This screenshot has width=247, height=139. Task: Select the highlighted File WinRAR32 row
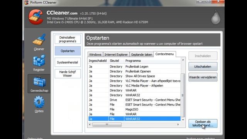[134, 119]
